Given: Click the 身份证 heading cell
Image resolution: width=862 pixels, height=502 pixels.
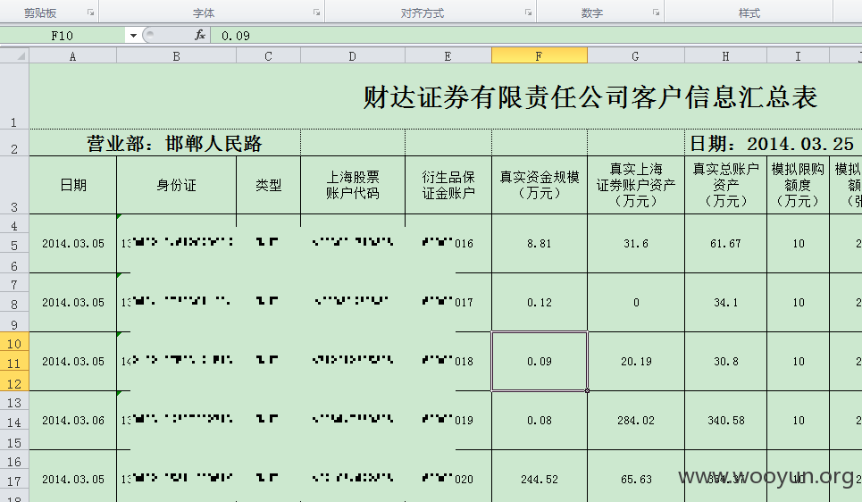Looking at the screenshot, I should tap(177, 185).
